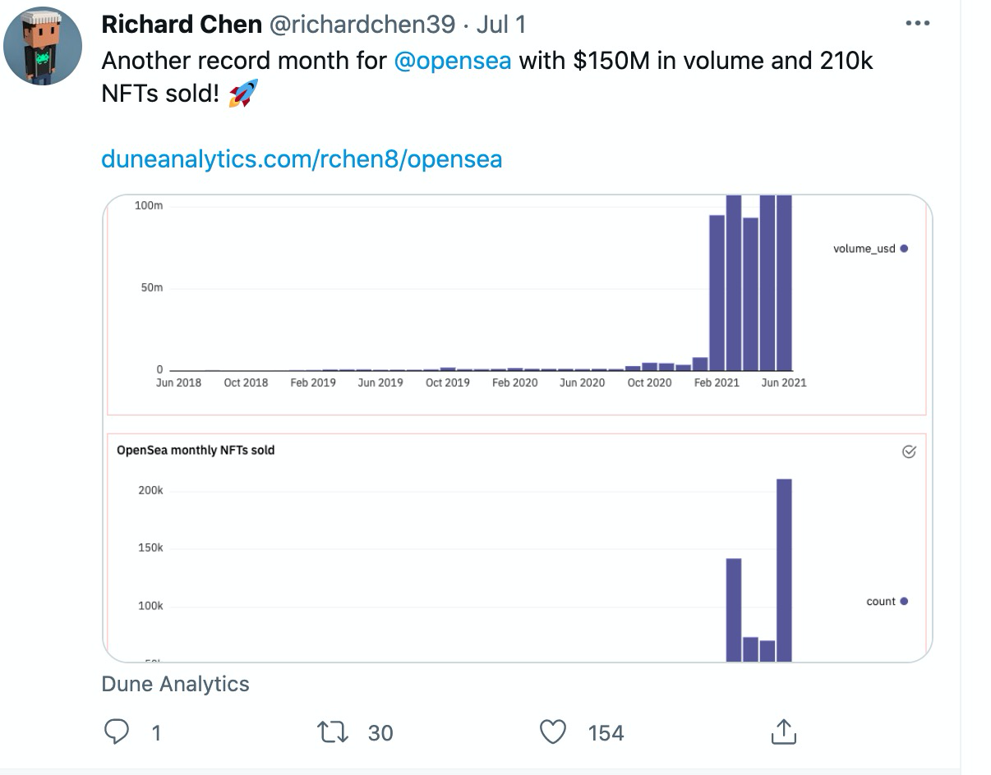Open the @opensea mention link
This screenshot has height=775, width=991.
coord(453,62)
